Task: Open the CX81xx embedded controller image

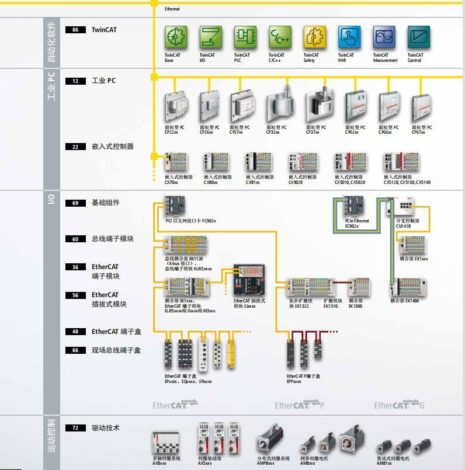Action: click(259, 162)
